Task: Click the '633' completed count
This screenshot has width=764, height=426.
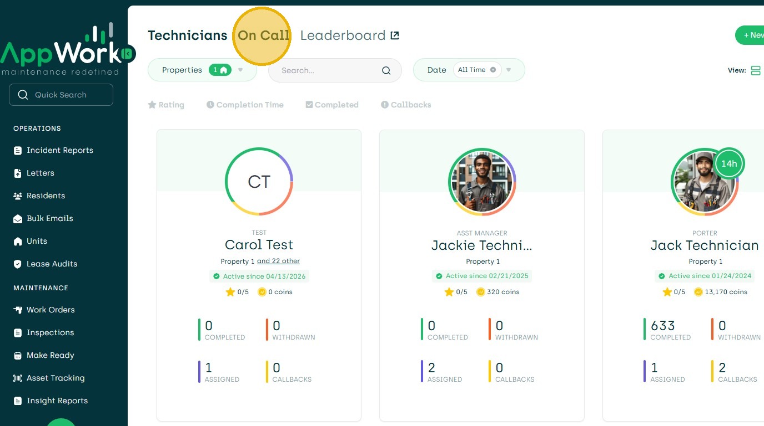Action: (663, 326)
